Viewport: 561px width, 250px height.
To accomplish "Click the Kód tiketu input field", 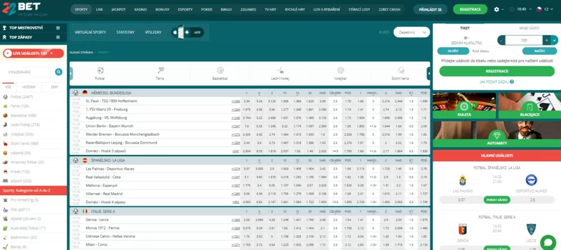I will pyautogui.click(x=495, y=51).
